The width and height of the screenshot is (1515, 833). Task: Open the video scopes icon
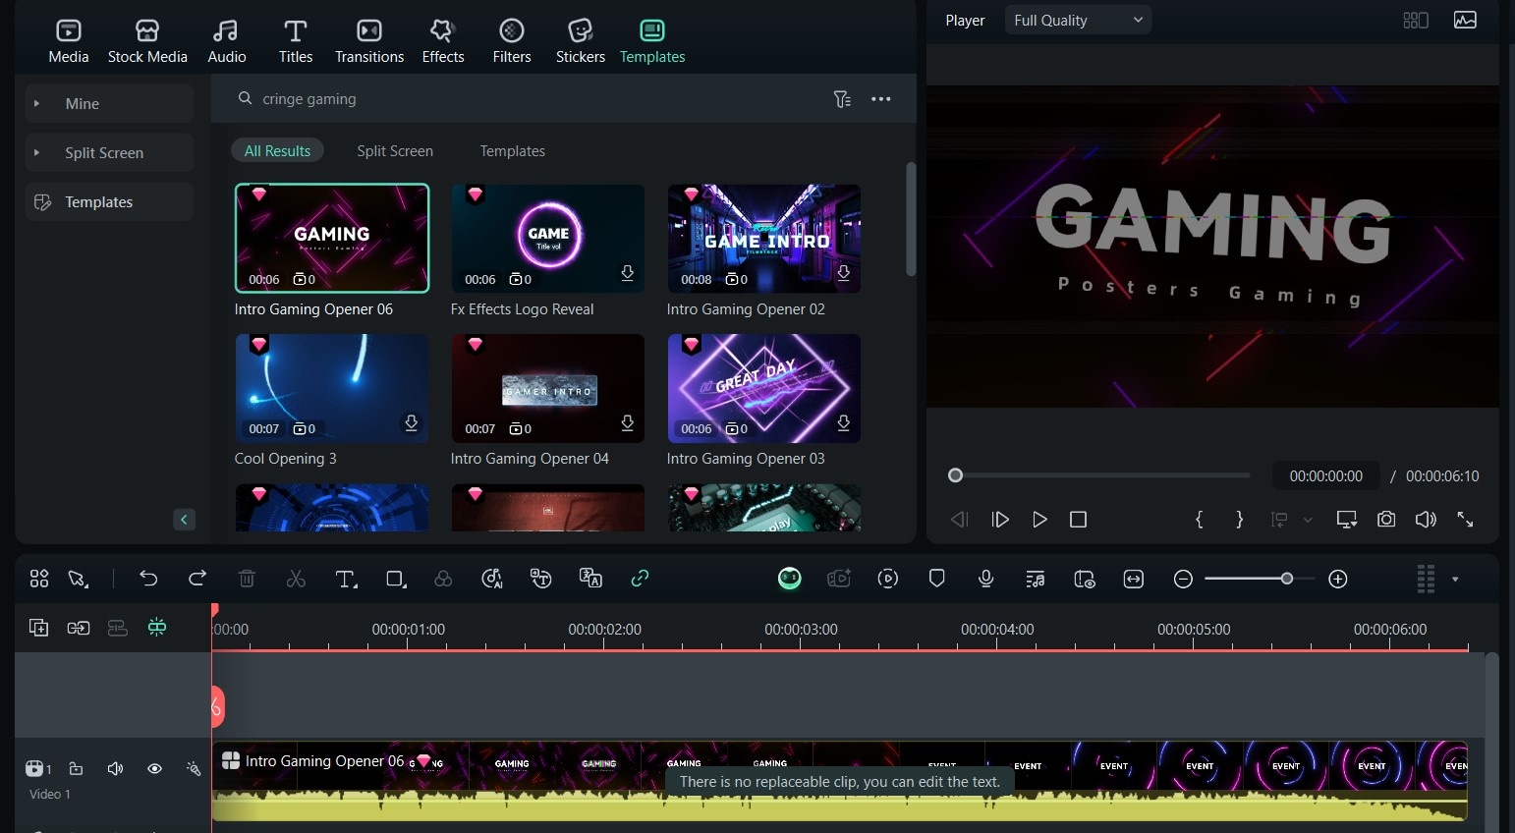click(x=1465, y=20)
